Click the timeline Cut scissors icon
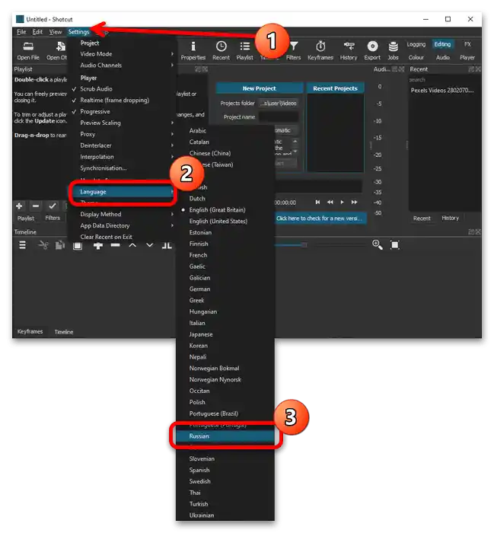This screenshot has width=494, height=533. coord(43,245)
